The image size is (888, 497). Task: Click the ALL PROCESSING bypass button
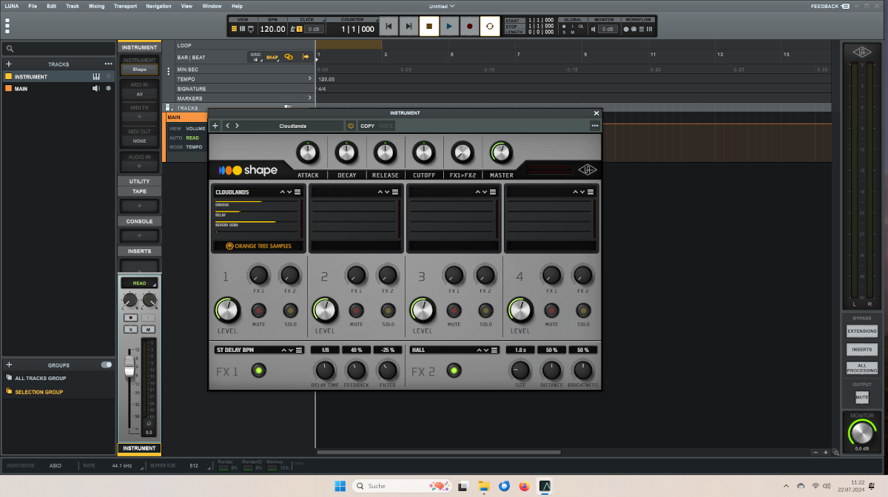click(x=862, y=368)
